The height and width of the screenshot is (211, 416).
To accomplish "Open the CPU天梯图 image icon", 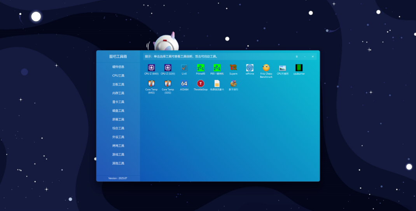I will [x=283, y=68].
